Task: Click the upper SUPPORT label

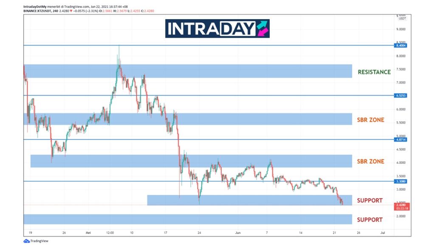Action: click(x=370, y=201)
